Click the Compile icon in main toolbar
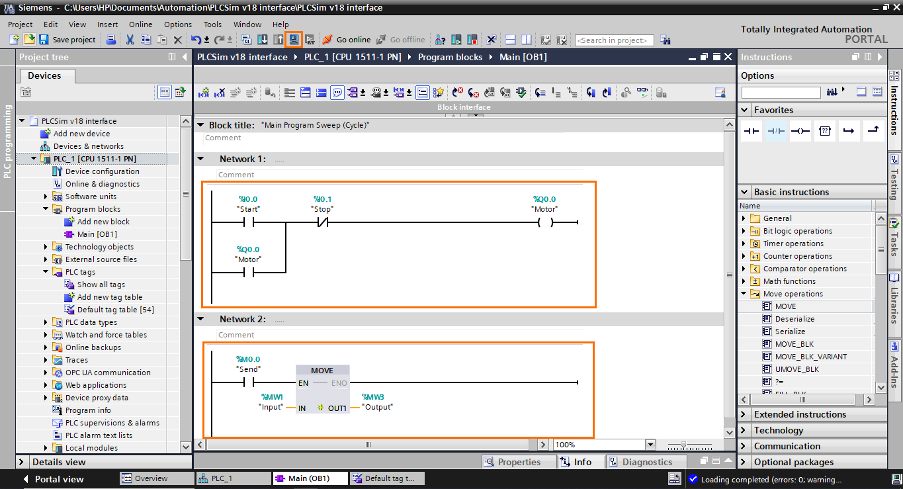 246,40
